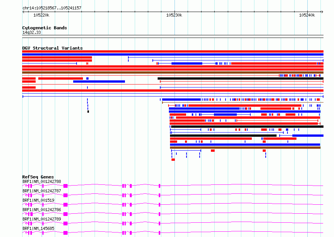The height and width of the screenshot is (237, 334).
Task: Click the chr14:105218567..105241157 coordinate label
Action: [52, 8]
